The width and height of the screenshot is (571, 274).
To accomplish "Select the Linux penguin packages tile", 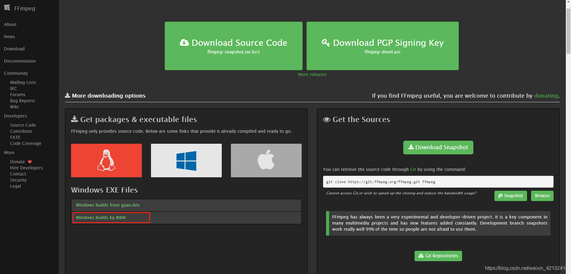I will pyautogui.click(x=106, y=160).
